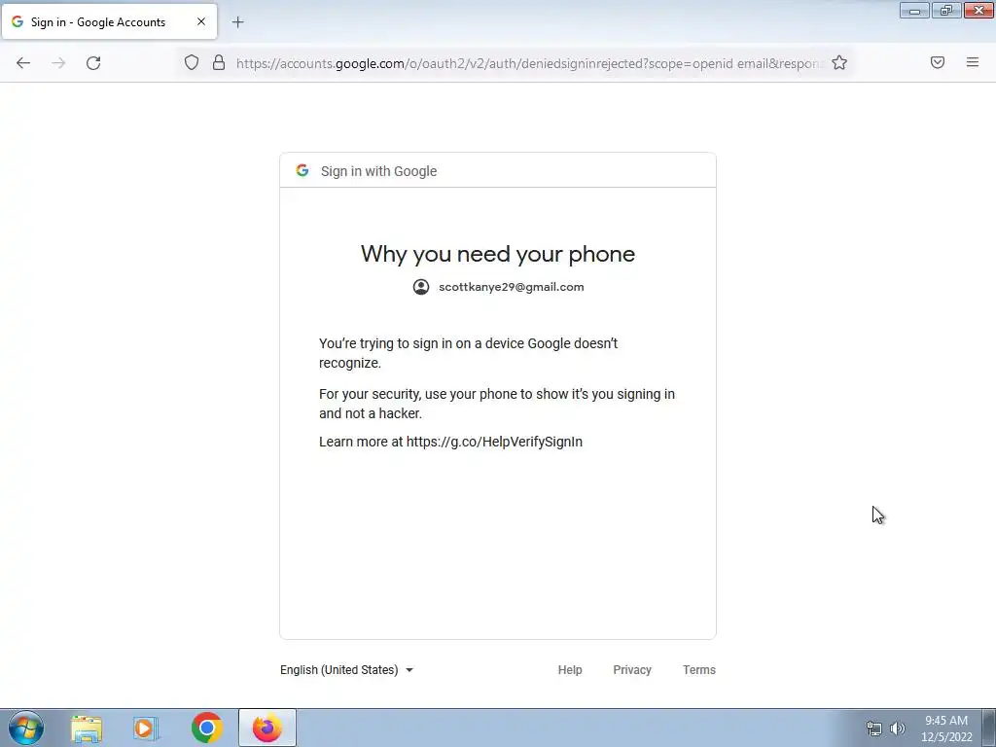
Task: Click the forward navigation arrow
Action: tap(58, 63)
